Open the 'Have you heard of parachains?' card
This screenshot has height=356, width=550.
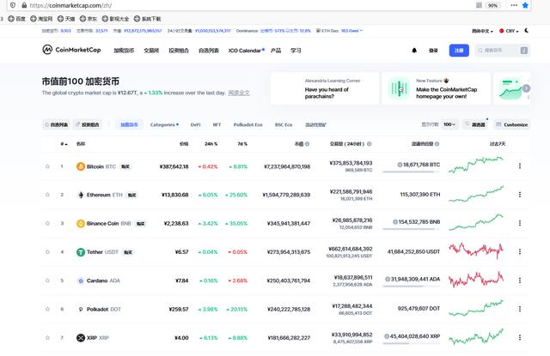coord(325,88)
